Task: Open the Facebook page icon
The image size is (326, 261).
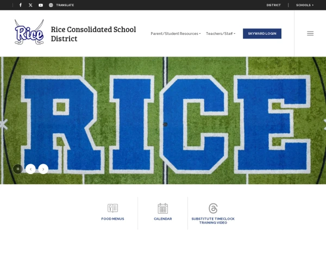Action: click(21, 5)
